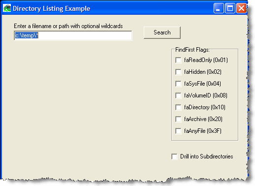This screenshot has width=255, height=186.
Task: Check Drill into Subdirectories
Action: 174,156
